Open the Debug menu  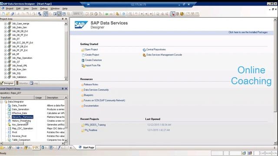(x=43, y=9)
